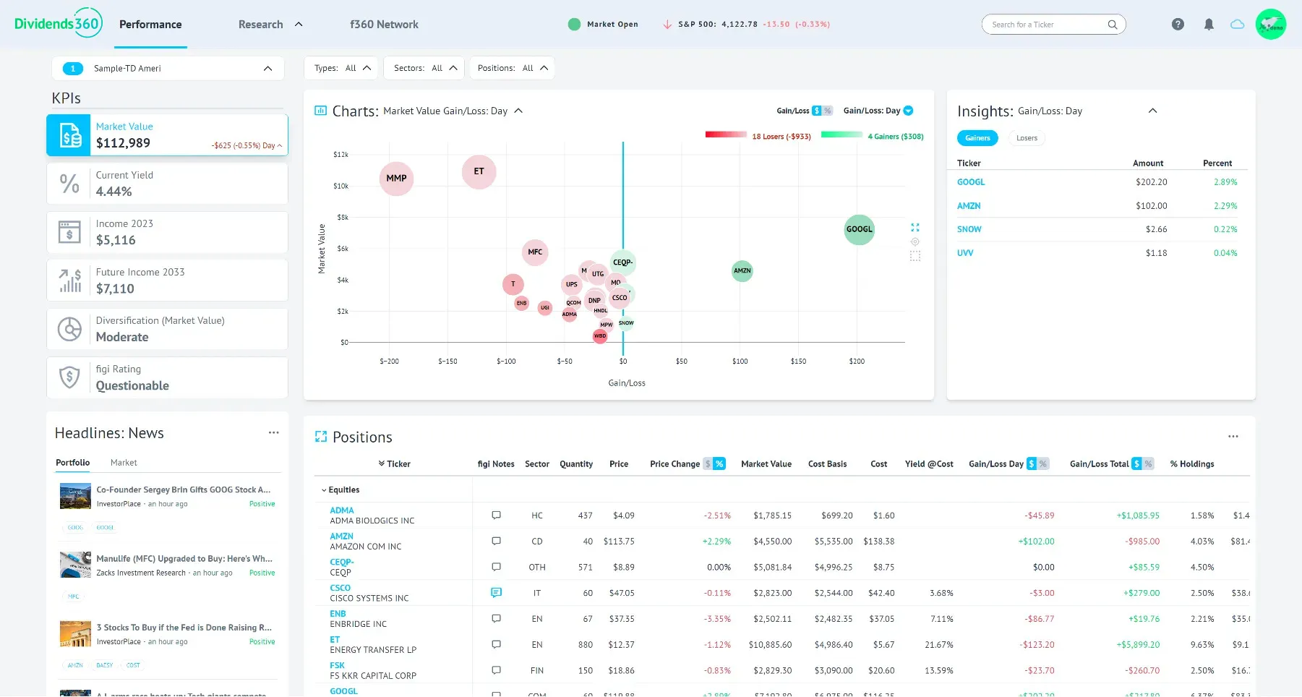Open the Positions filter dropdown
Viewport: 1302px width, 697px height.
click(512, 68)
